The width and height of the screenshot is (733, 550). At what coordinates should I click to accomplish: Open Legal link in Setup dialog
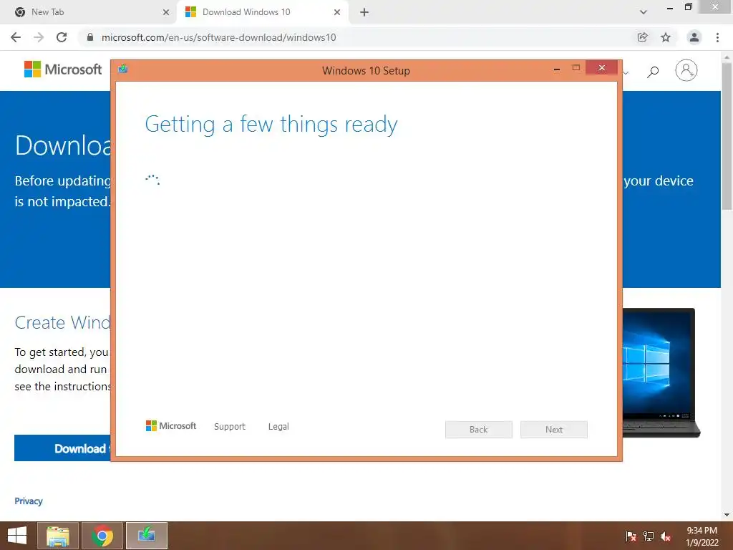[x=278, y=427]
